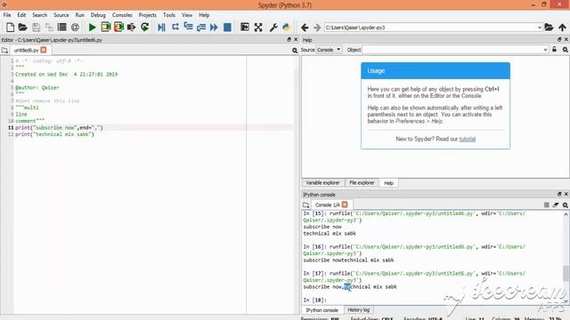Re-run last script icon
The height and width of the screenshot is (320, 570).
pos(144,28)
